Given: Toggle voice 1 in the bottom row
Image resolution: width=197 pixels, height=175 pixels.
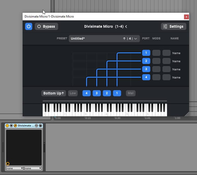Looking at the screenshot, I should 117,93.
